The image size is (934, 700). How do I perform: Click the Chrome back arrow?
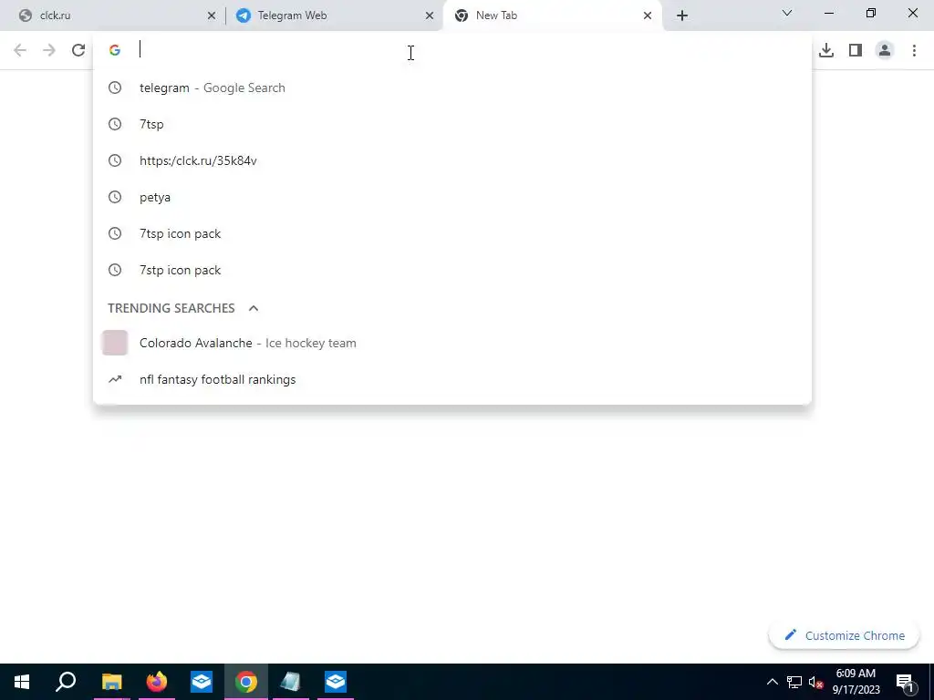click(20, 51)
